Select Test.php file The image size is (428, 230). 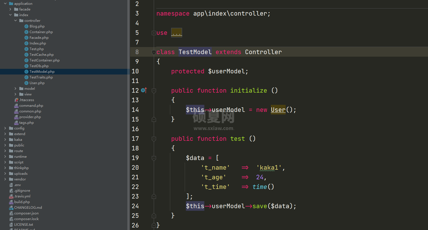(x=36, y=49)
